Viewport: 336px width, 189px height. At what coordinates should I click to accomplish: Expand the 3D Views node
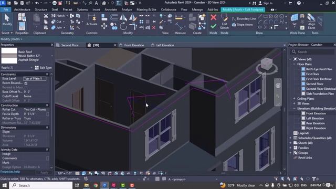[294, 103]
